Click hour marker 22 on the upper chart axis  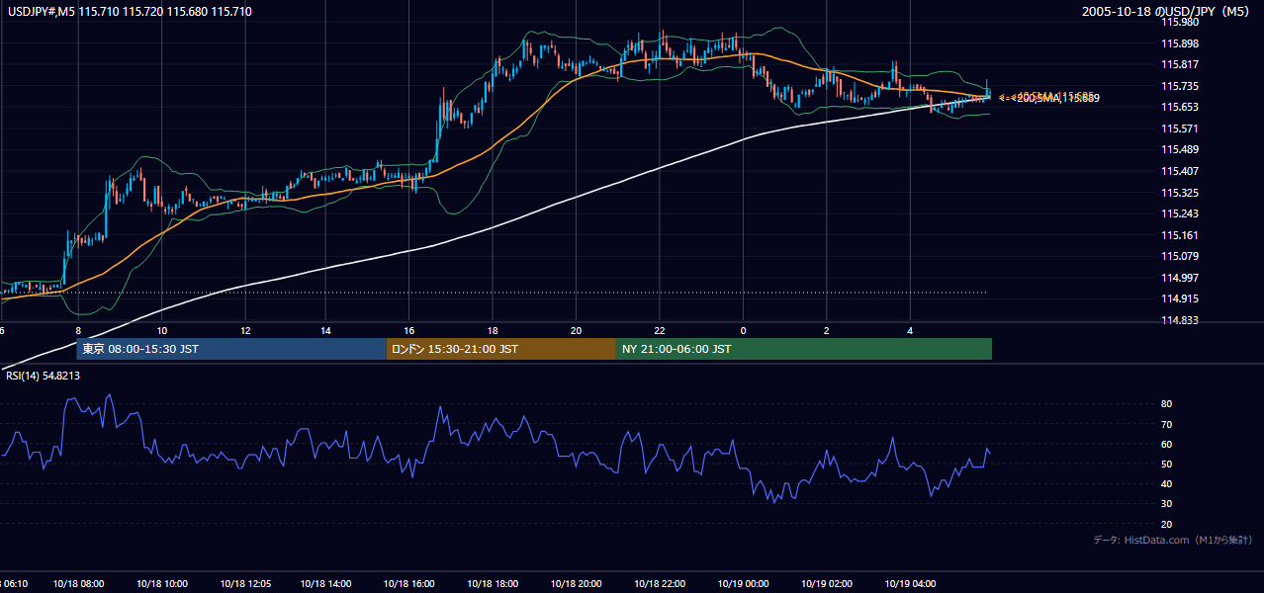[x=659, y=331]
